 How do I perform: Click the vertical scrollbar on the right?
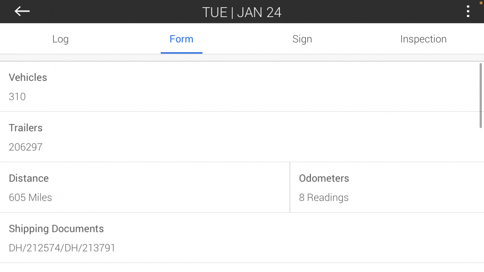(x=481, y=95)
